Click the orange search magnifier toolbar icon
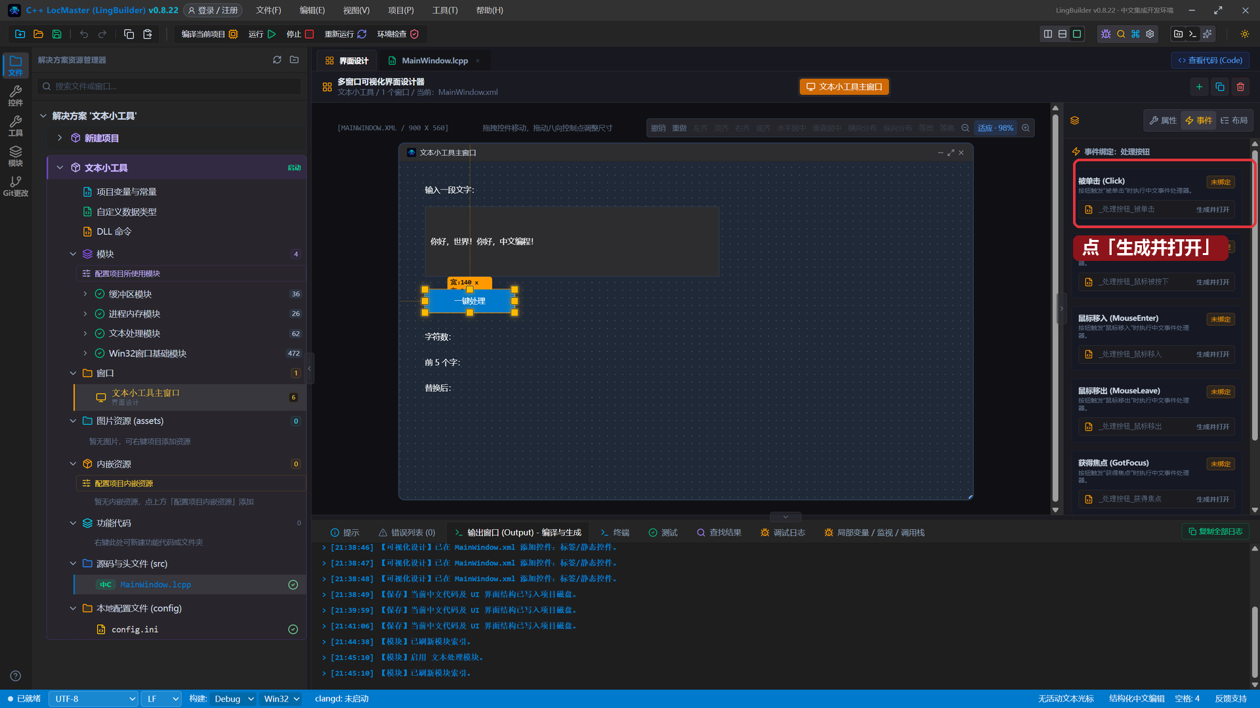The width and height of the screenshot is (1260, 708). click(1121, 34)
